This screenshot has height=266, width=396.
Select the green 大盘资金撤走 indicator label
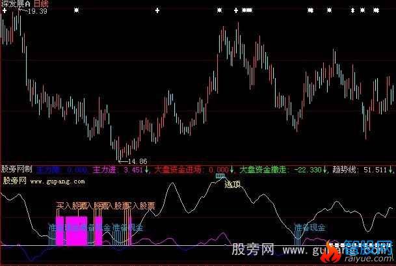click(x=263, y=170)
